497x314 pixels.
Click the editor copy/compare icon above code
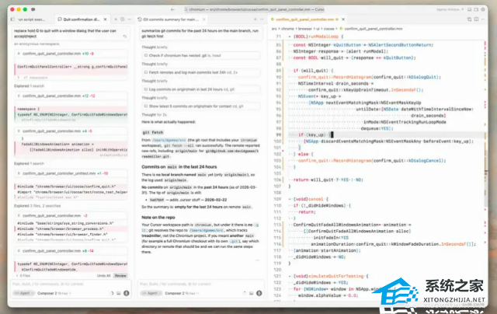[469, 19]
